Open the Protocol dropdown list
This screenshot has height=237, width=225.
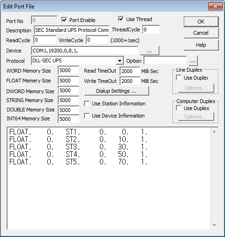[x=120, y=61]
